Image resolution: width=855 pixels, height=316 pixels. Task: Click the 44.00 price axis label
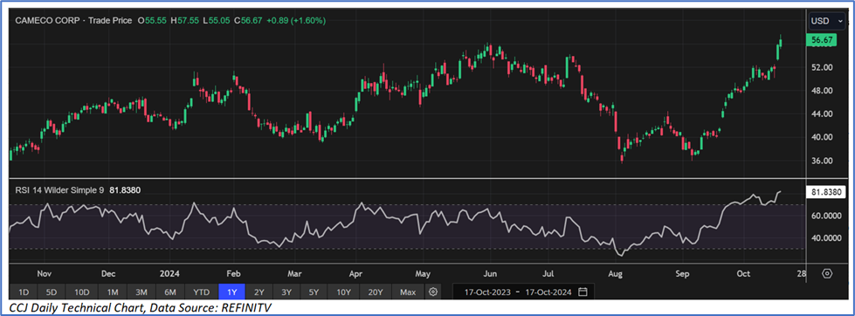point(822,114)
